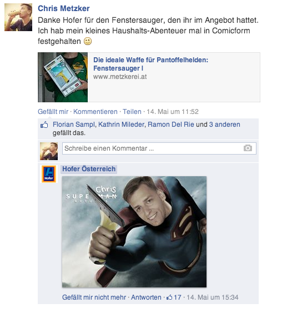Viewport: 287px width, 313px height.
Task: Click the camera icon in comment box
Action: (248, 148)
